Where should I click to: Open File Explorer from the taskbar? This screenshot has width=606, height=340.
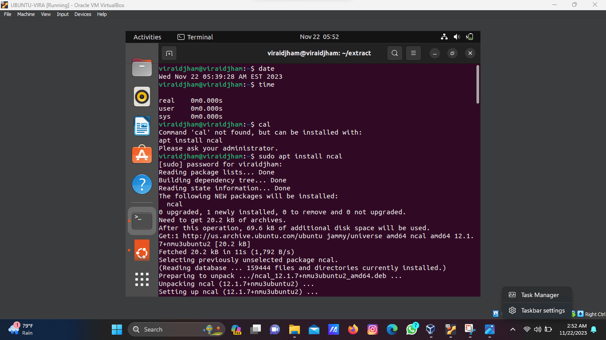click(294, 329)
